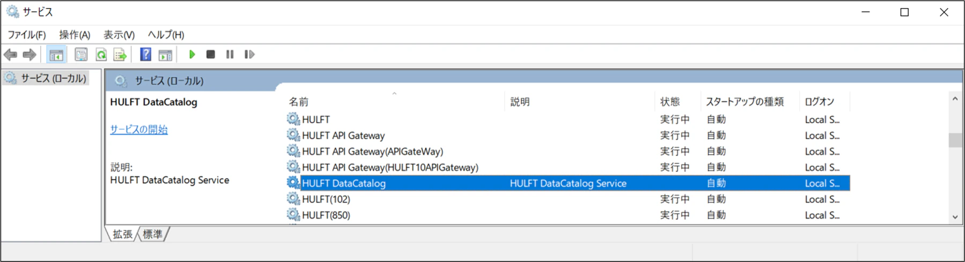Click the gear icon of HULFT(850)
The image size is (965, 262).
293,215
